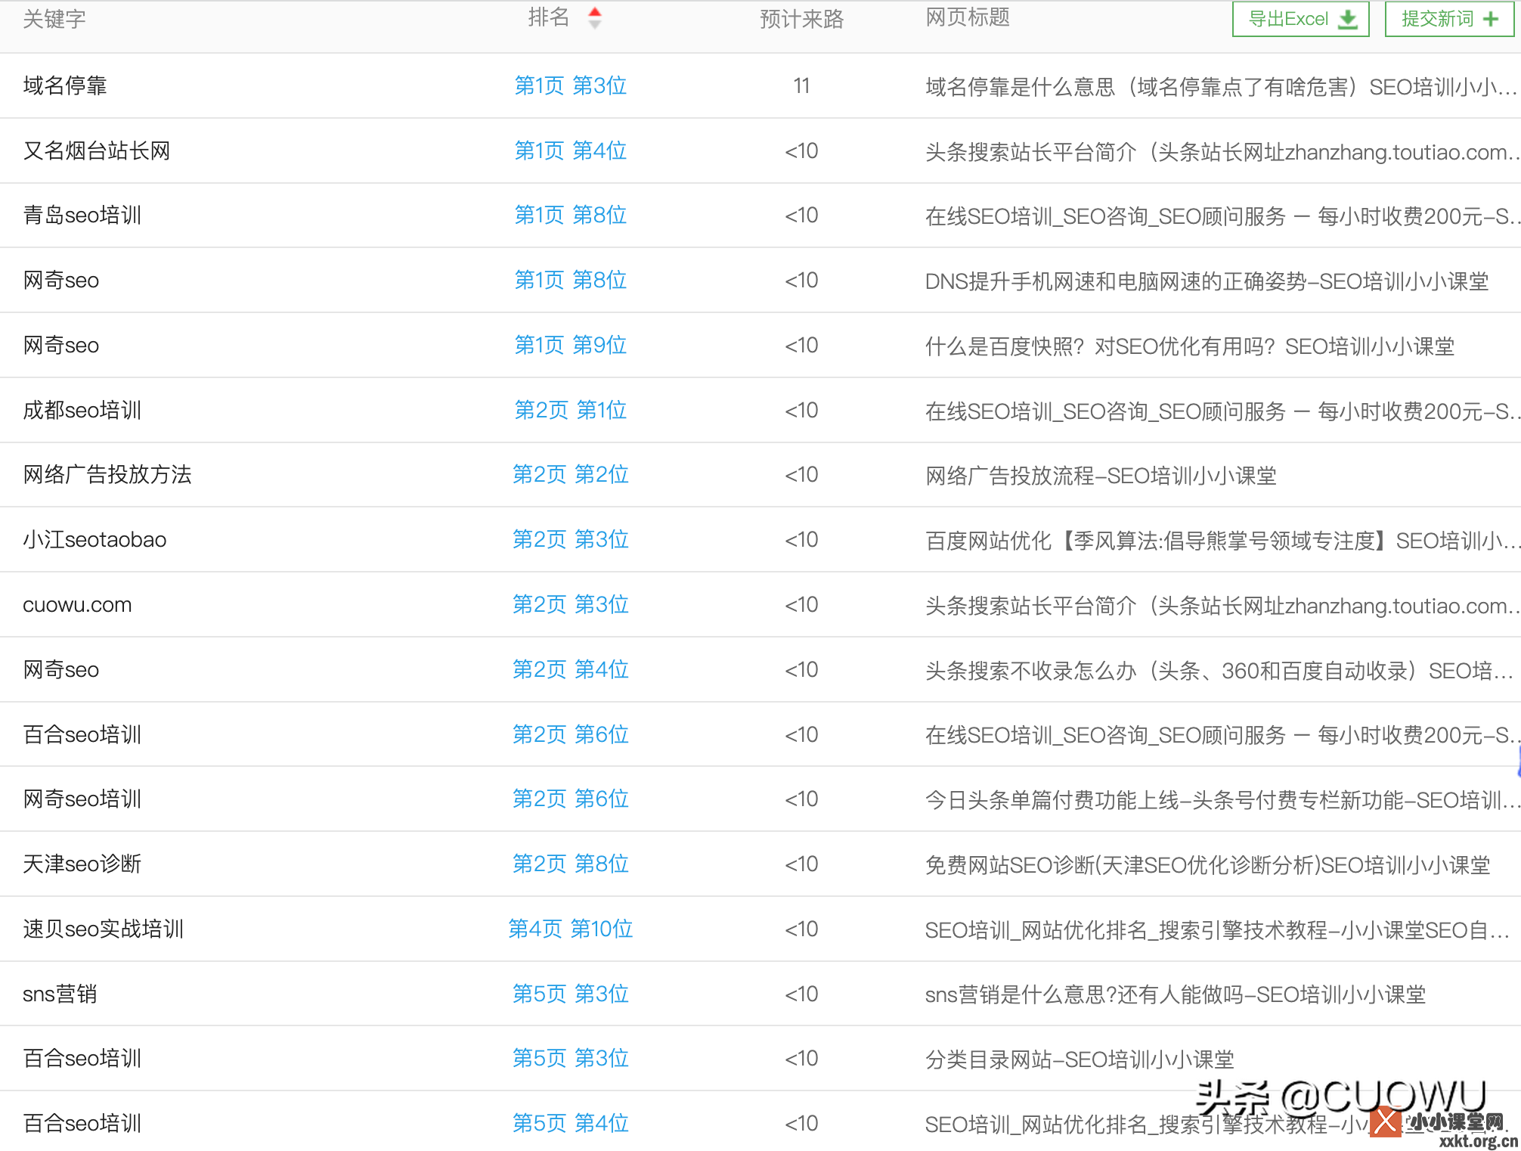Open ranking link 第1页 第3位 for 域名停靠
1521x1151 pixels.
coord(571,85)
